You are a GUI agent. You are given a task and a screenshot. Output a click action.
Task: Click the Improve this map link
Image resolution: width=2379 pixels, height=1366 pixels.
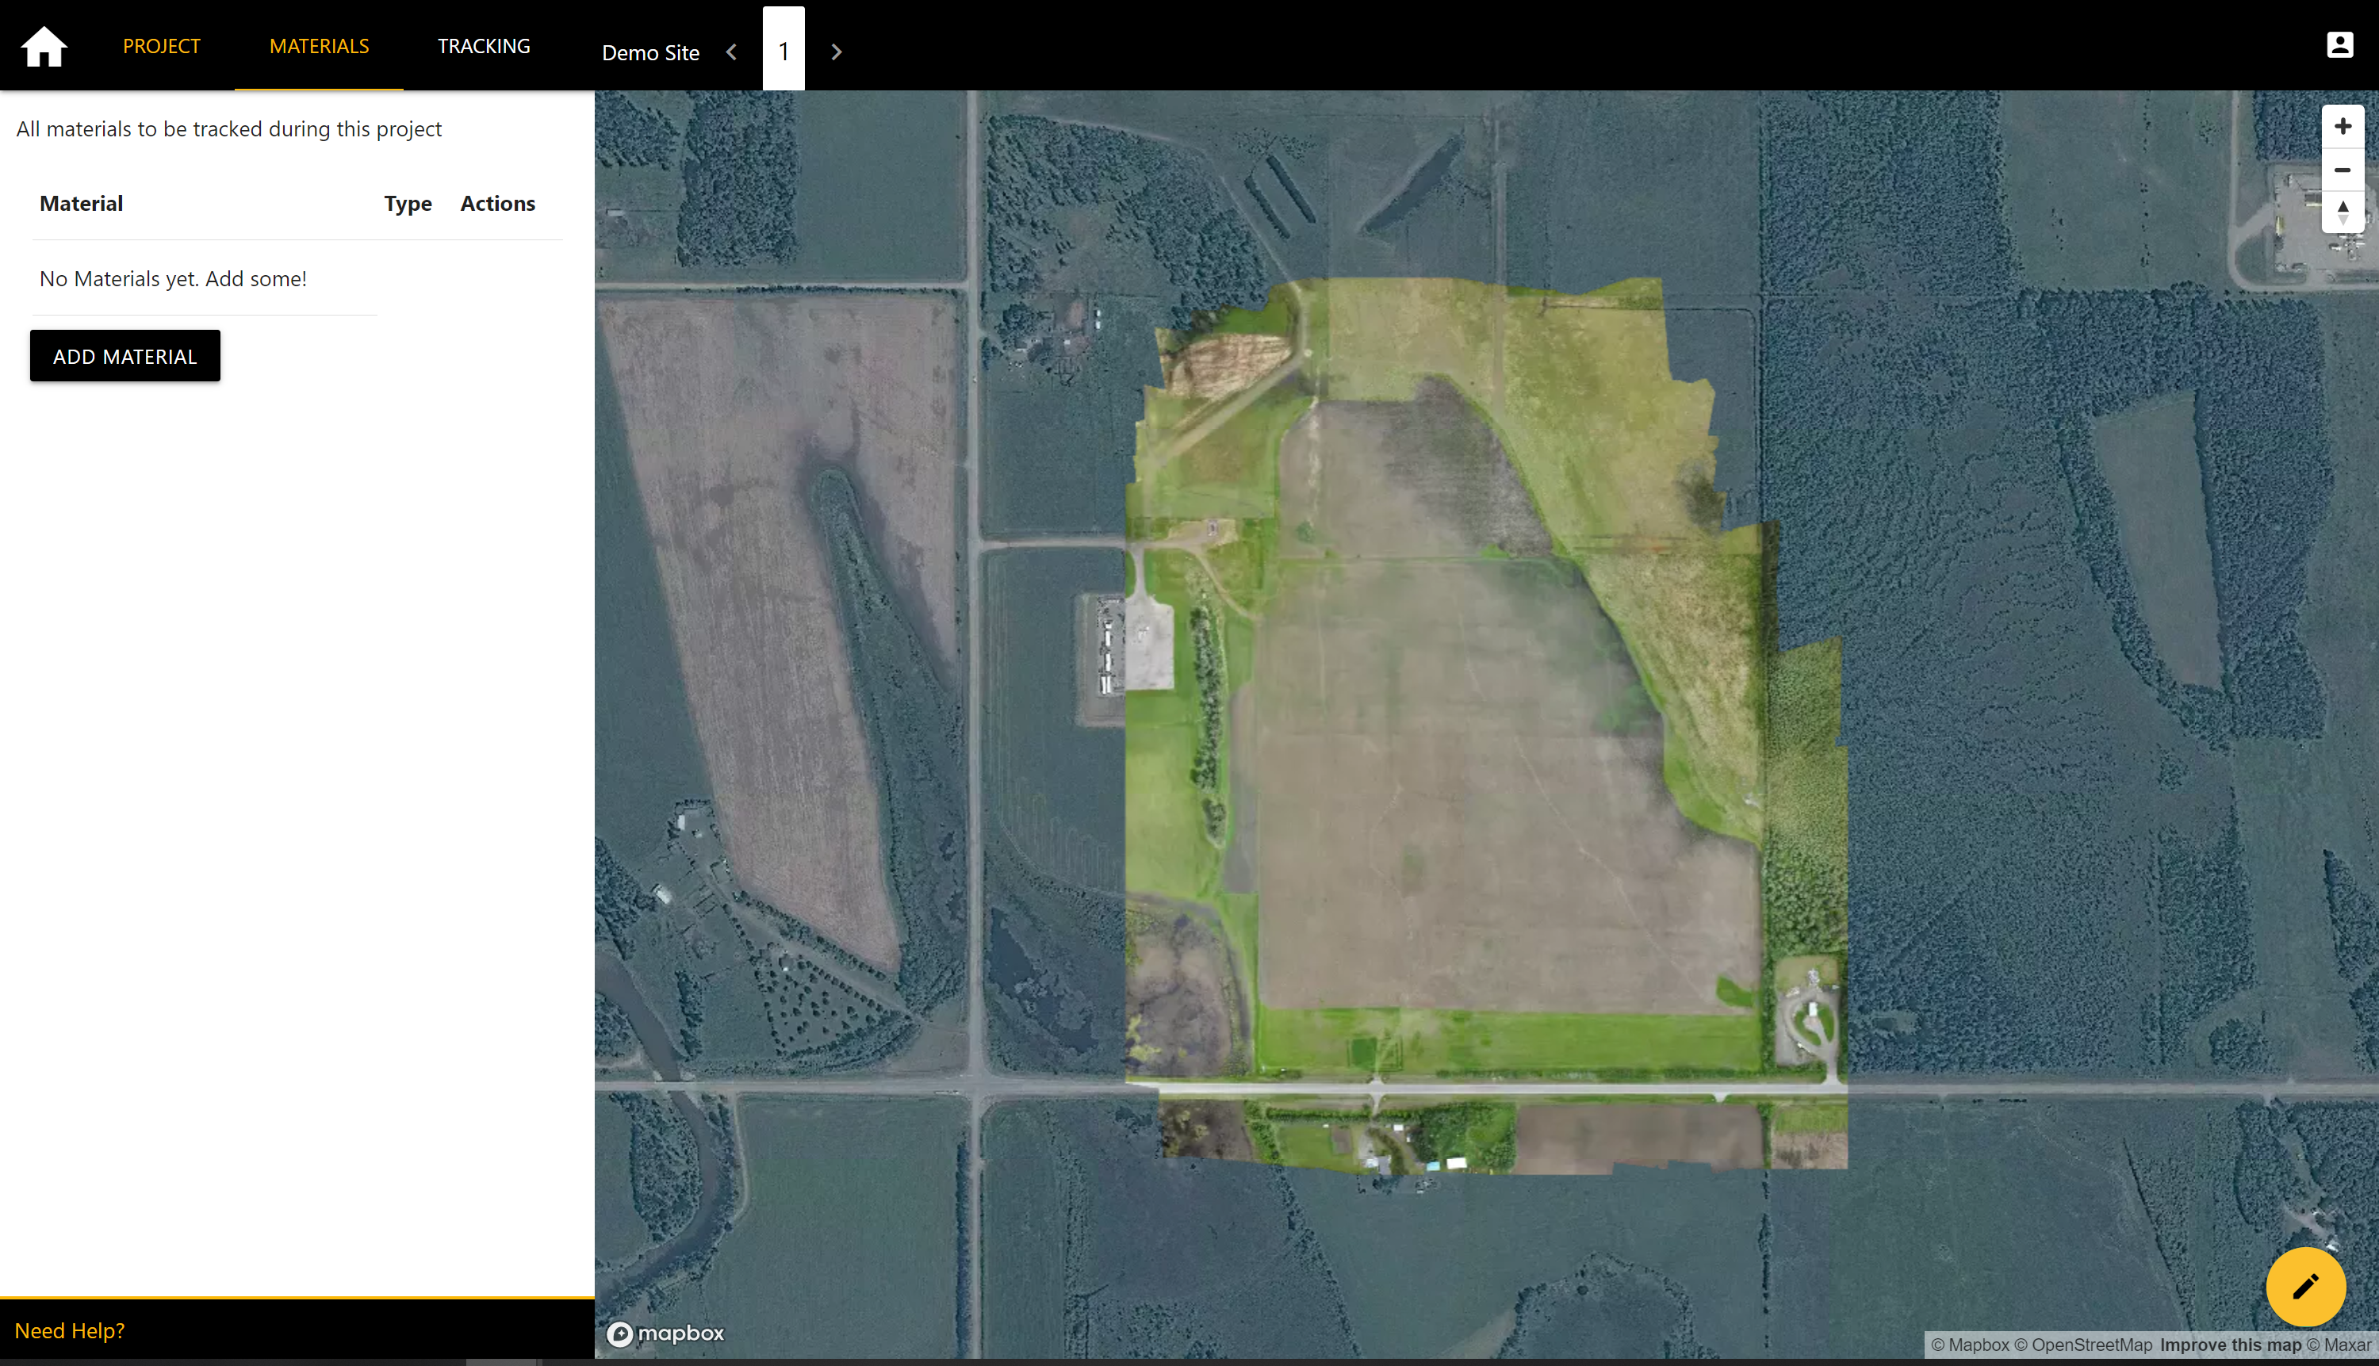2230,1345
